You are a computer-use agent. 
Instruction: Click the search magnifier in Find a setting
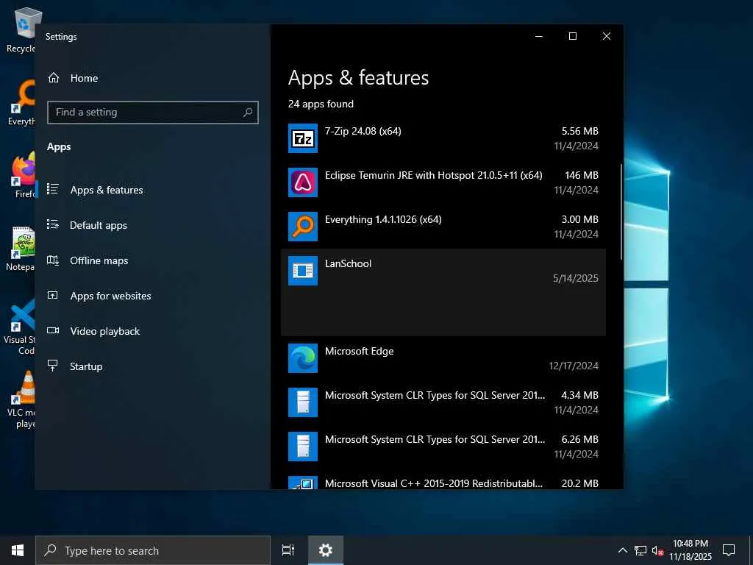248,113
